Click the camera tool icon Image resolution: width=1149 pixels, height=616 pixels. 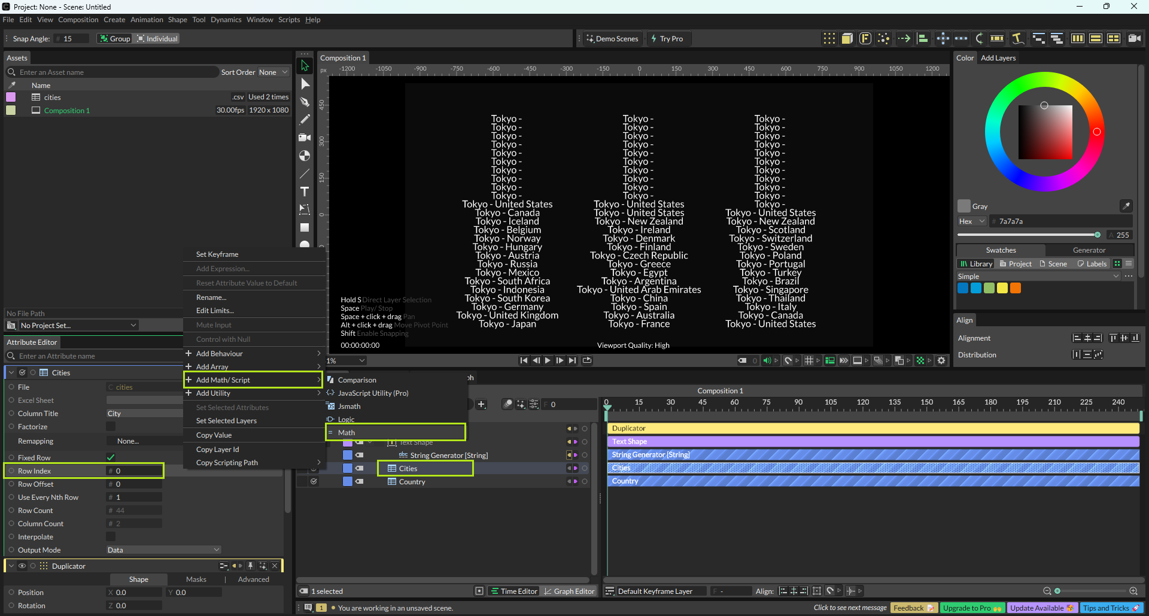click(305, 138)
